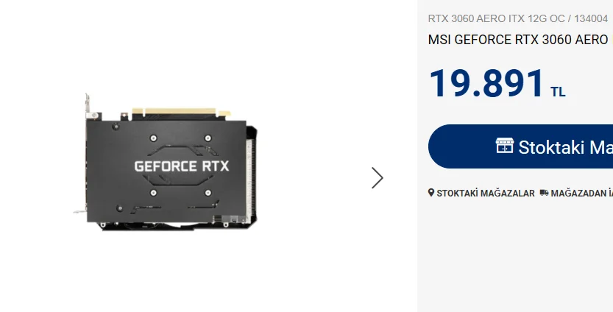Click the location pin icon near STOKTAKİ MAĞAZALAR
Image resolution: width=613 pixels, height=312 pixels.
tap(430, 193)
